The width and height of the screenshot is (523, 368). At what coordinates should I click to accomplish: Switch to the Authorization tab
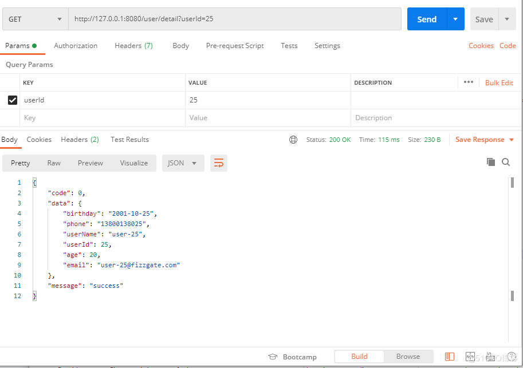75,45
